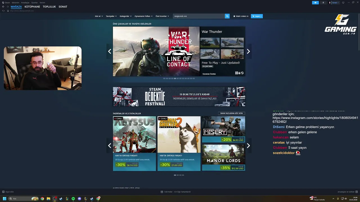Open İndirmeler downloads status

[x=176, y=192]
